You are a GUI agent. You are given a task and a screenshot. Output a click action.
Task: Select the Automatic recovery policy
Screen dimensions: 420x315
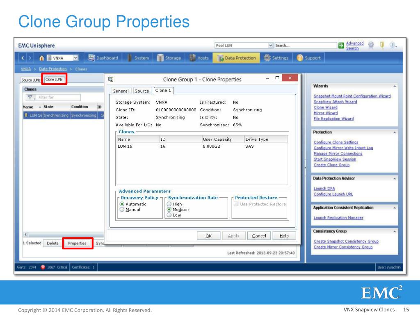click(x=122, y=204)
